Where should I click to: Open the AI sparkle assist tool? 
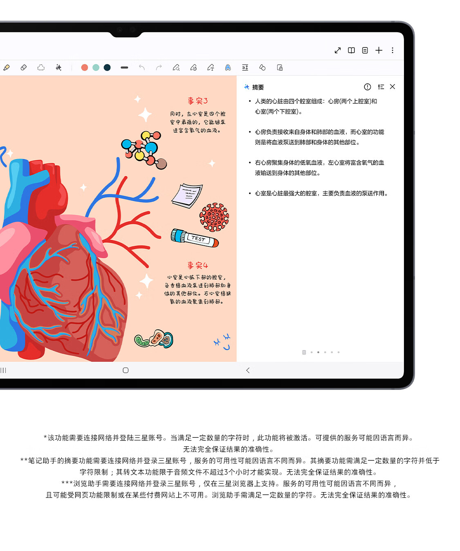[x=58, y=67]
